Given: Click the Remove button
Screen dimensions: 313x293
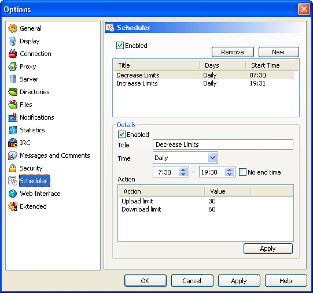Looking at the screenshot, I should [x=233, y=52].
